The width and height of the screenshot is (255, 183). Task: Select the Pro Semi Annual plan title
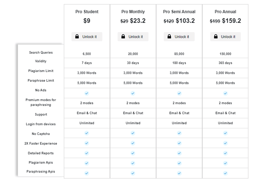(x=179, y=12)
